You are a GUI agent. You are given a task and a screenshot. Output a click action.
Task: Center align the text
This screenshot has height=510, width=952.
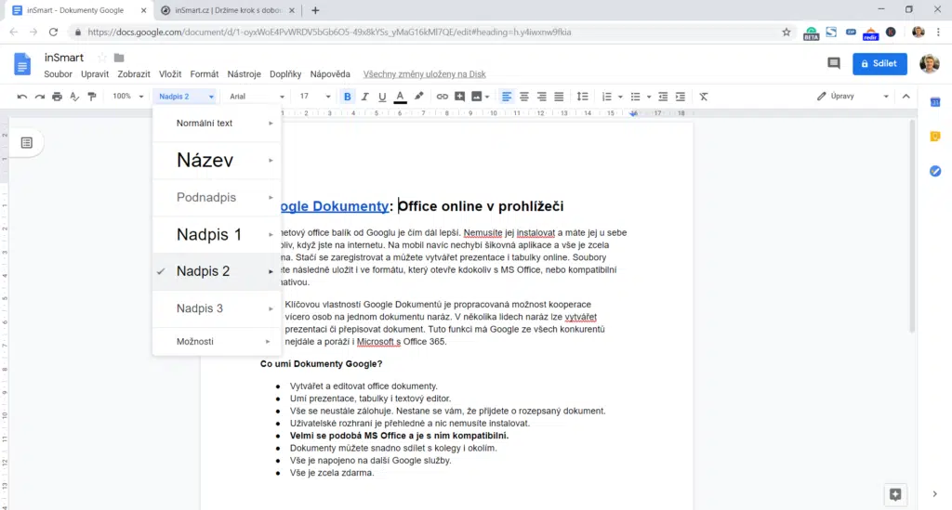click(524, 97)
